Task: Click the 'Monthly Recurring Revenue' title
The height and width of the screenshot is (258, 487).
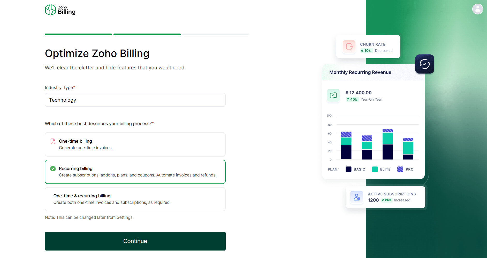Action: tap(360, 72)
